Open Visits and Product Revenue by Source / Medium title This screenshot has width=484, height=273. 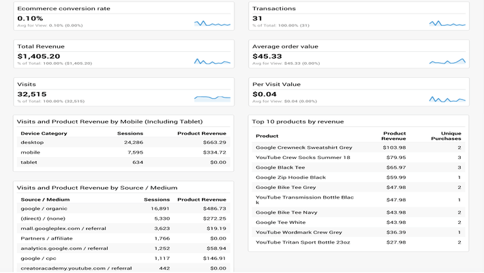(x=97, y=188)
